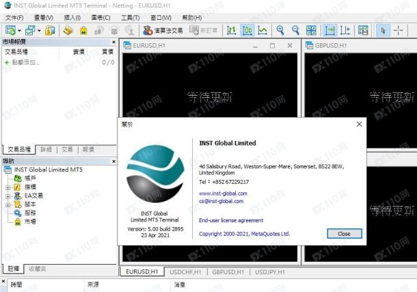Click the greyed Signals toolbar icon
The width and height of the screenshot is (417, 292).
point(99,30)
